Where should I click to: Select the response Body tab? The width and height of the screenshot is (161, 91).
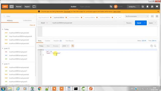coord(40,41)
